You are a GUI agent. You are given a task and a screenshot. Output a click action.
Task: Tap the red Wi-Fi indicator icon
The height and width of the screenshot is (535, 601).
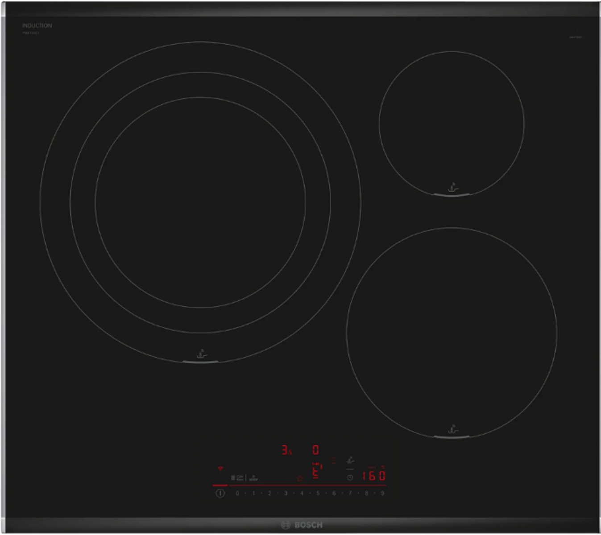[220, 469]
